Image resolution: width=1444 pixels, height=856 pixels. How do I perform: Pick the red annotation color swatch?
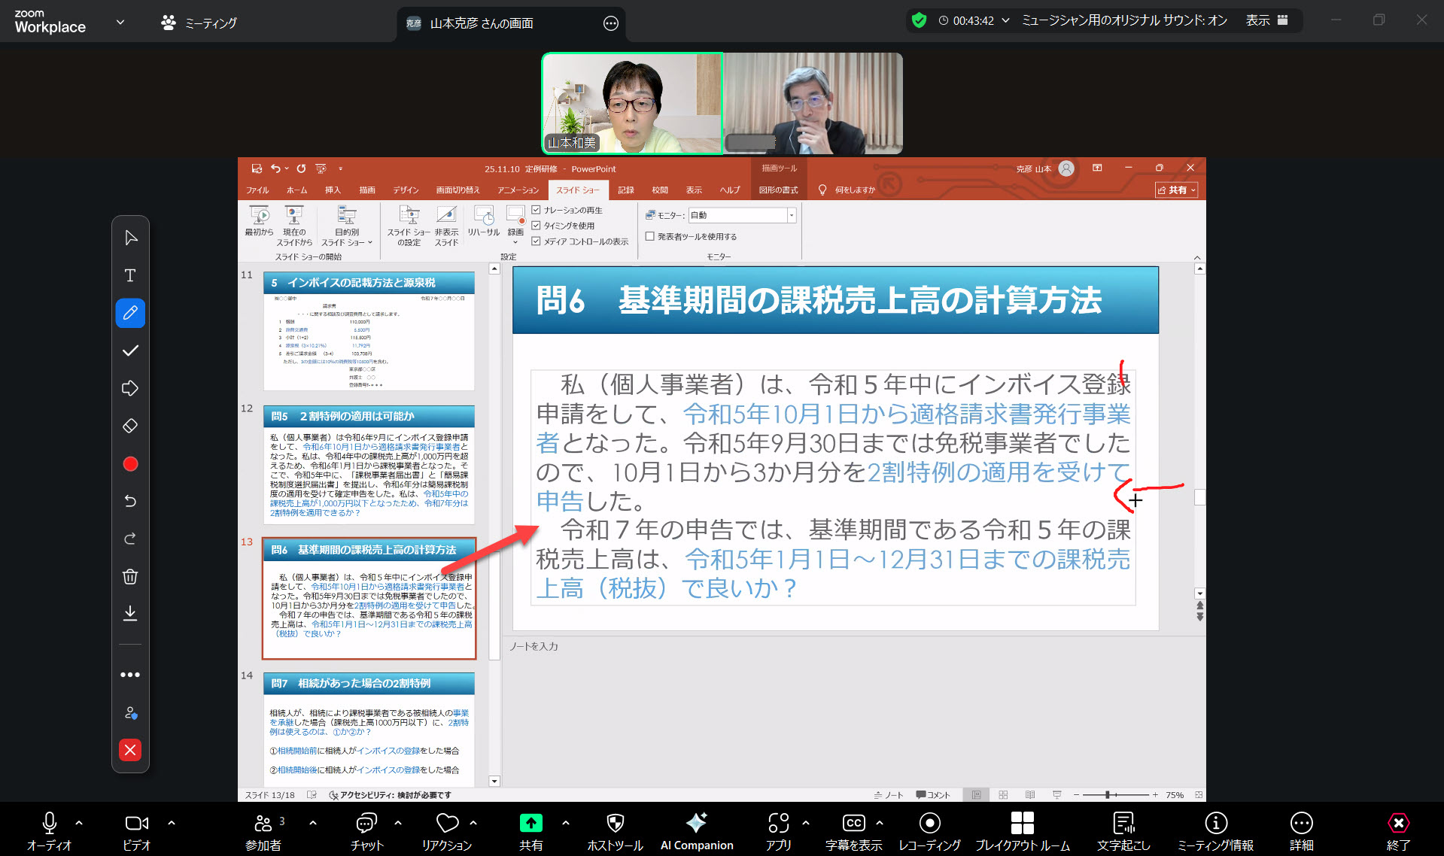pyautogui.click(x=130, y=464)
